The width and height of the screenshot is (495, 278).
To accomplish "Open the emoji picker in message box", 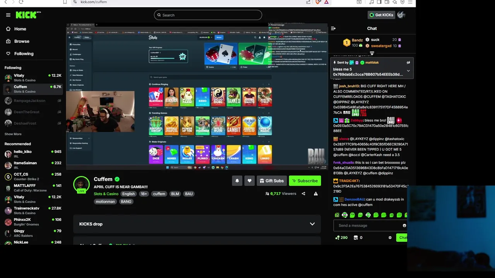I will tap(405, 225).
